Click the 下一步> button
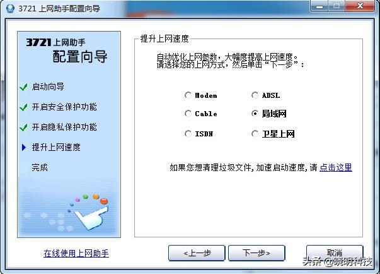 (256, 253)
